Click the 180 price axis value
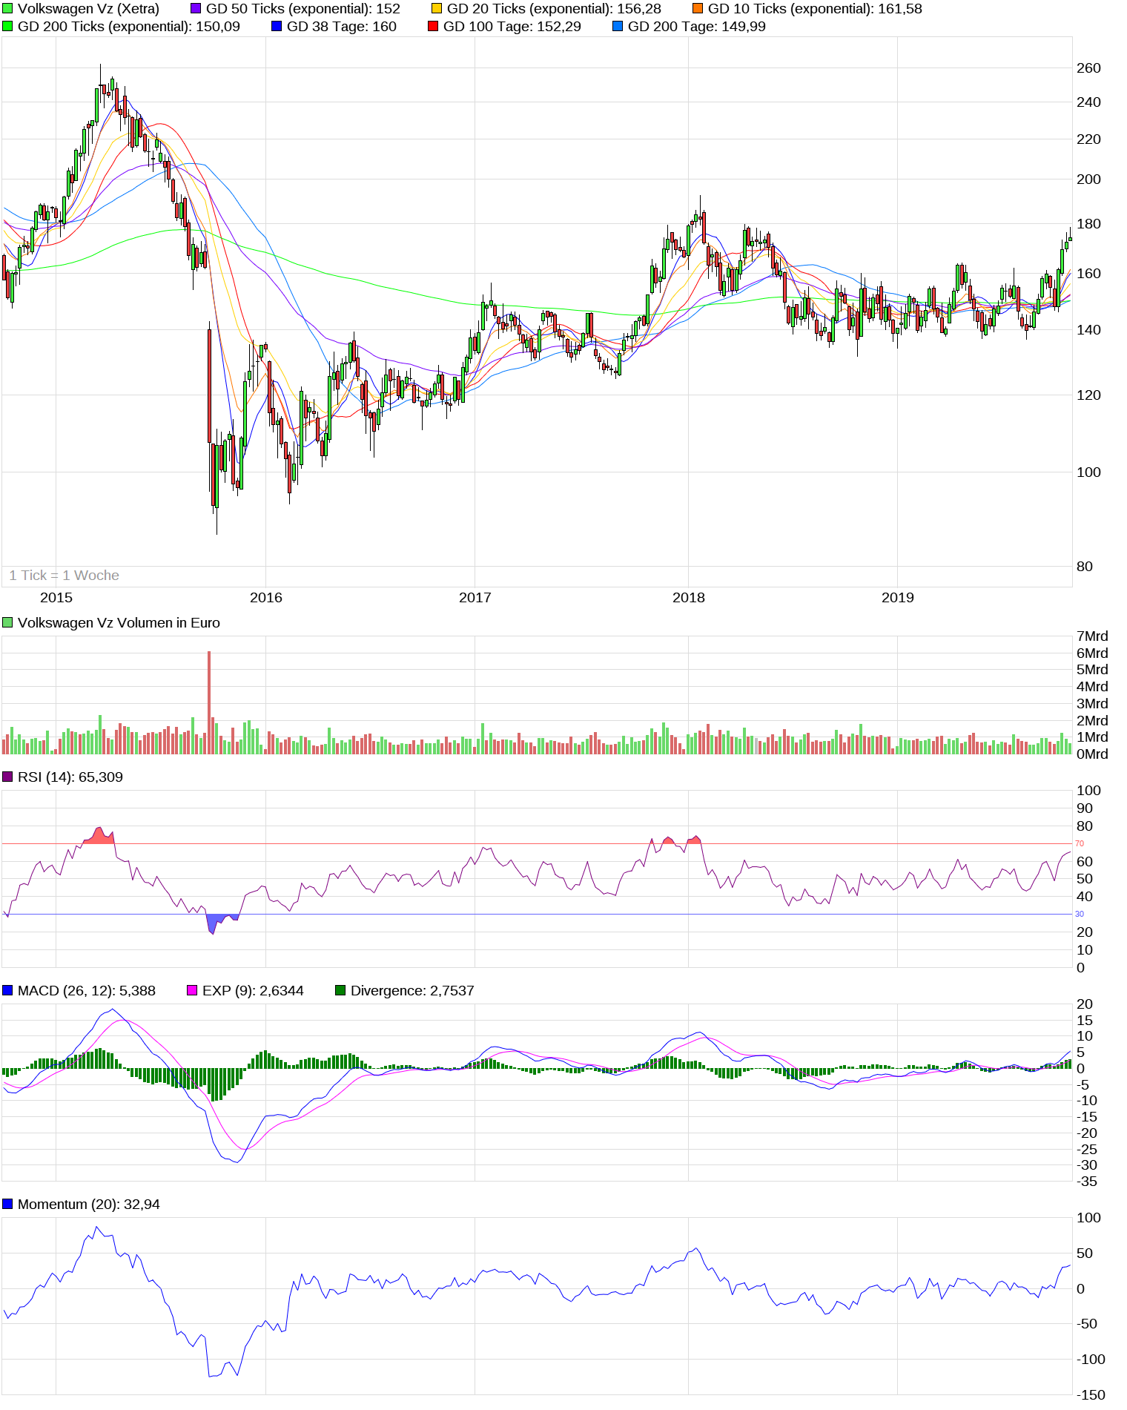 (x=1088, y=224)
